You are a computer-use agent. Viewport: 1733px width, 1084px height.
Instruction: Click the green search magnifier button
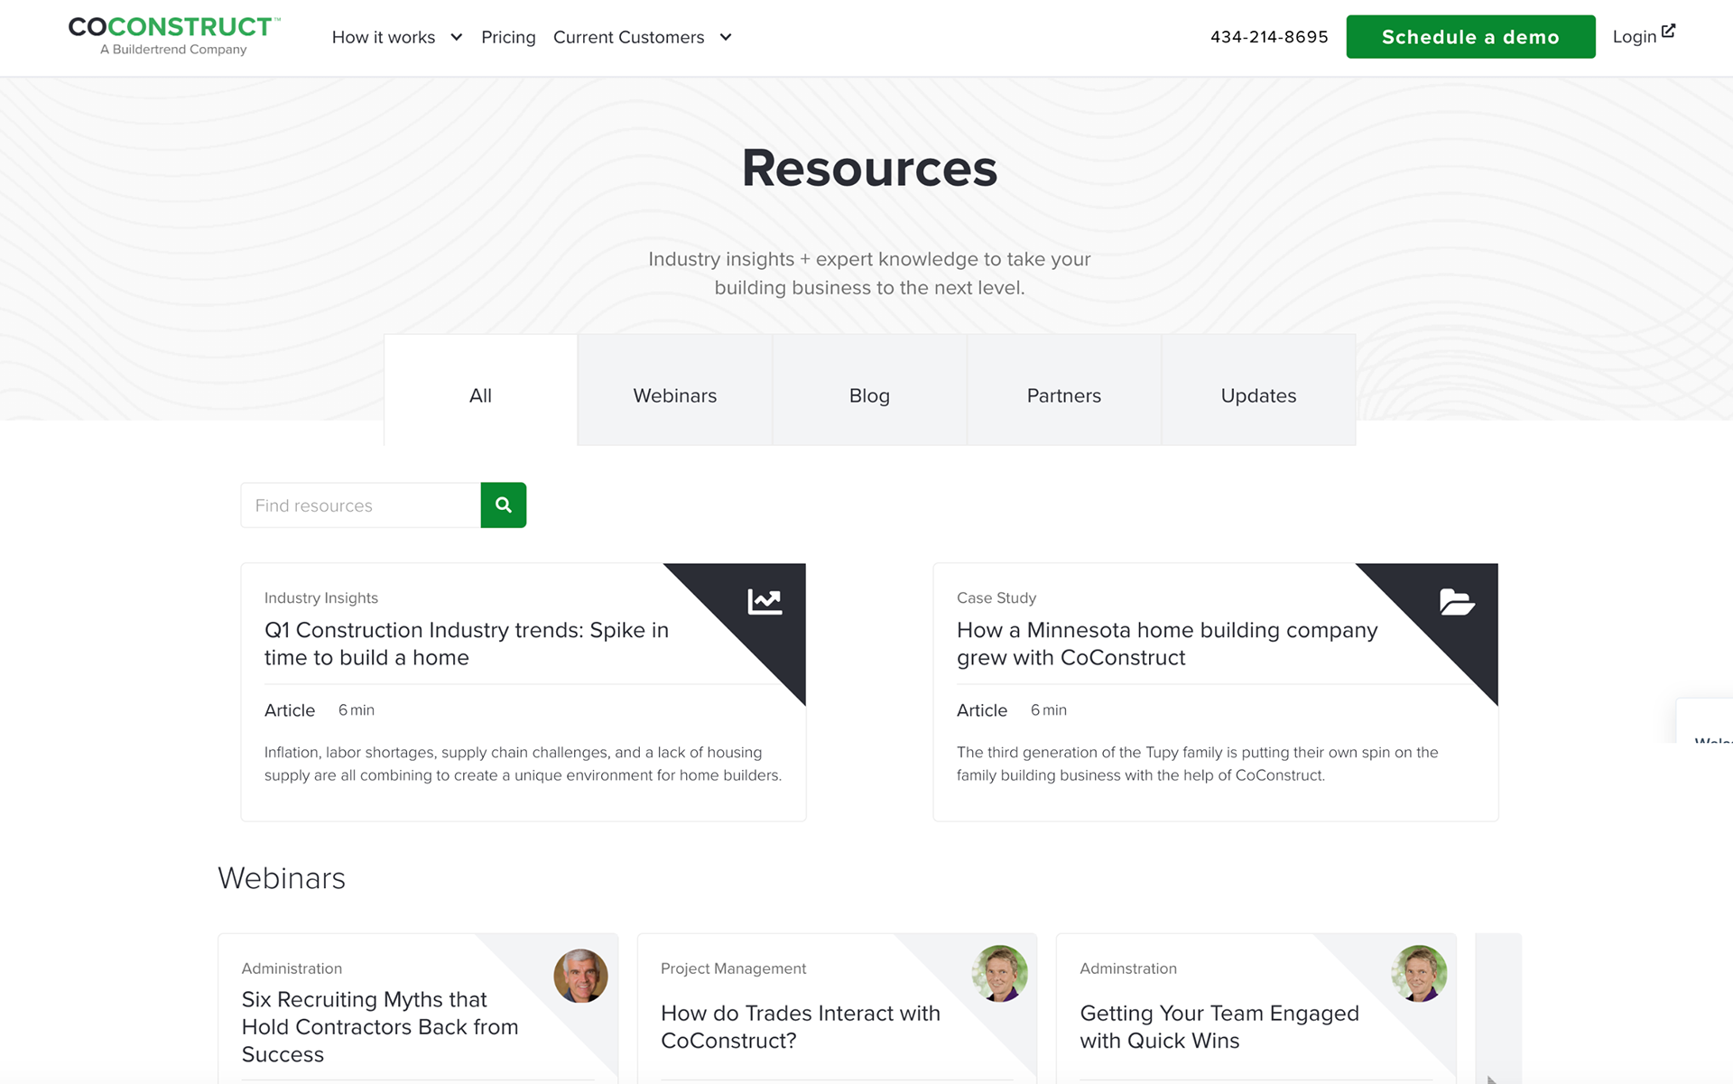(x=504, y=505)
